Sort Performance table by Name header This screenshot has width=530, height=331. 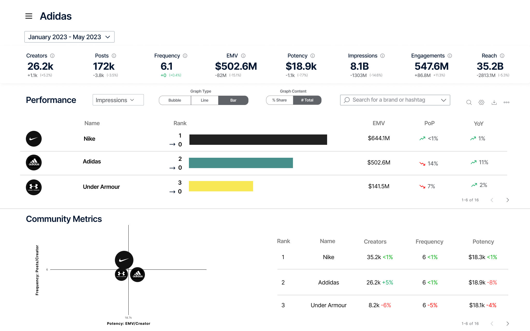pyautogui.click(x=92, y=123)
